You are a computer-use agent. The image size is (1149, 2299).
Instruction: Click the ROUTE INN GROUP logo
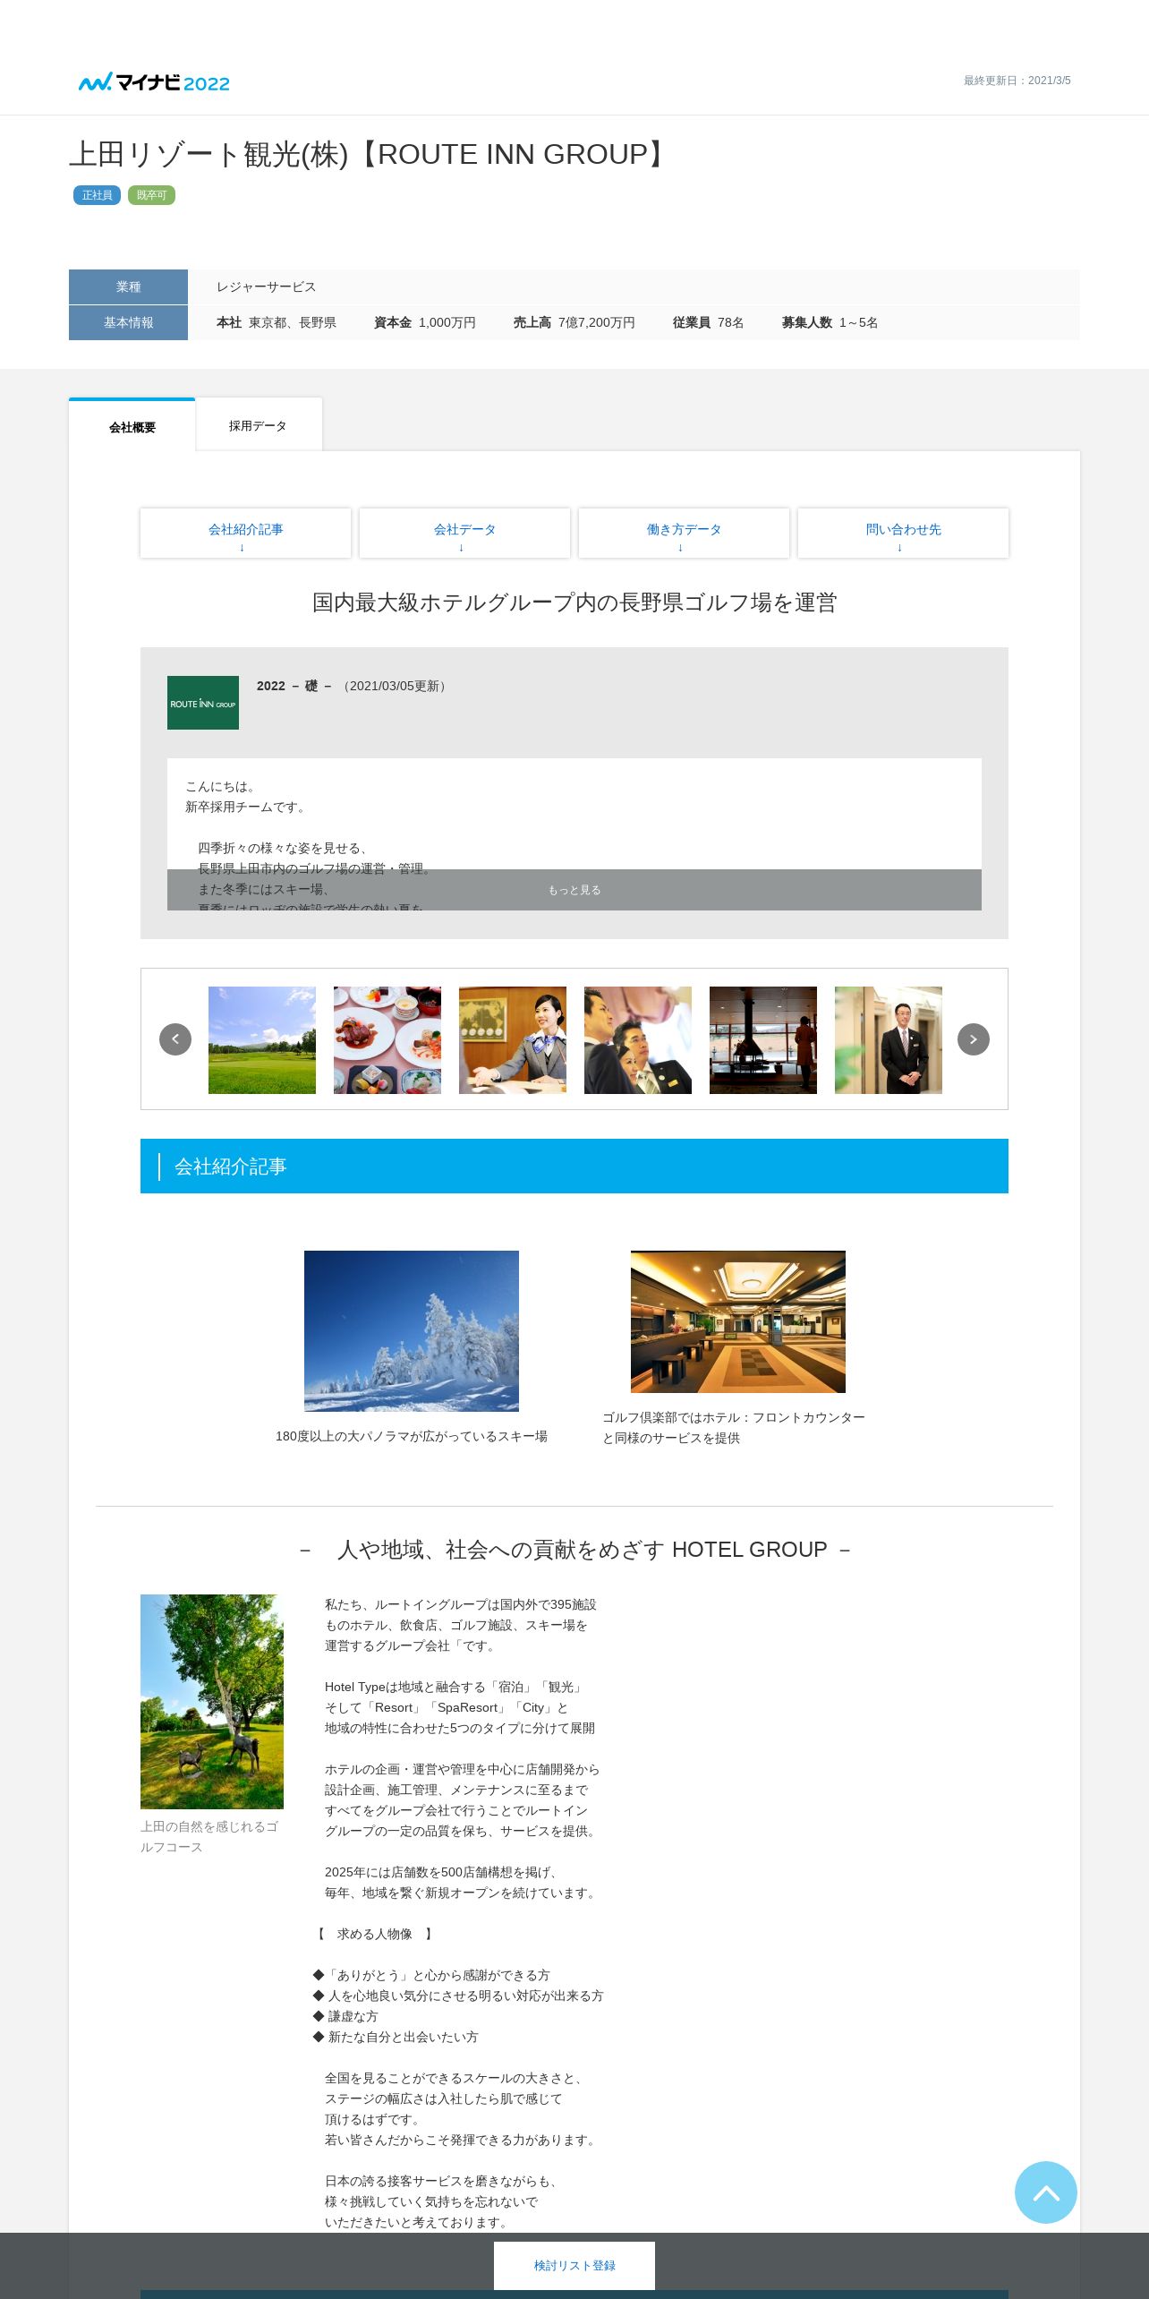click(203, 703)
